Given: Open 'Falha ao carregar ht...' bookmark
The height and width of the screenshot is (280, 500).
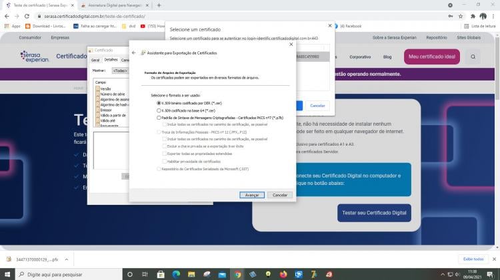Looking at the screenshot, I should click(x=95, y=26).
